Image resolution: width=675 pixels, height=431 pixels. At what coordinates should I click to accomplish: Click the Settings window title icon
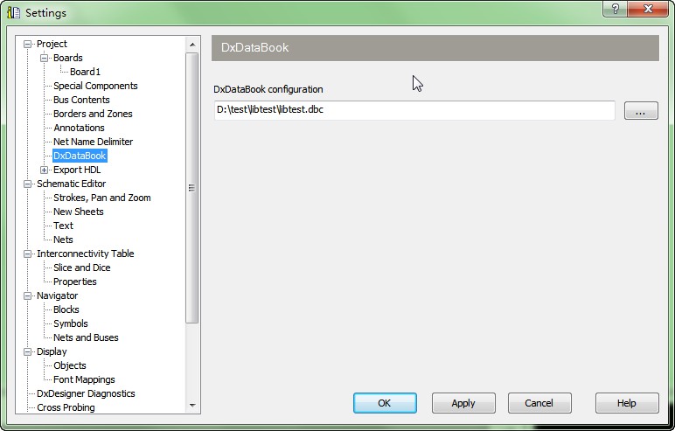14,12
